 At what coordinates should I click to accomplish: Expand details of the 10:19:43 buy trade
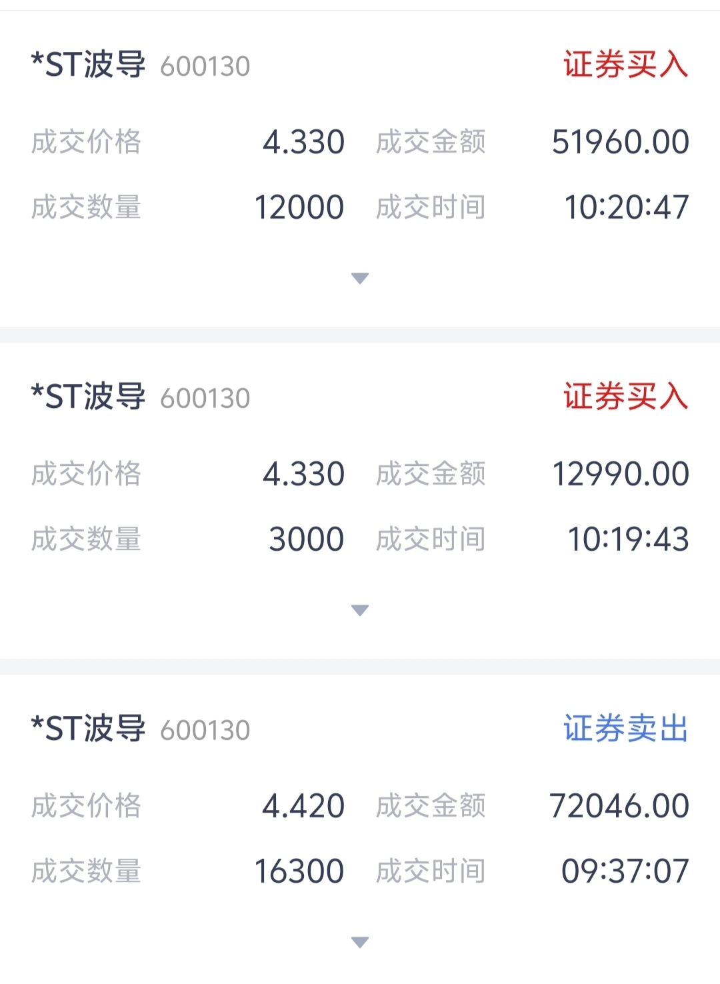pyautogui.click(x=360, y=610)
